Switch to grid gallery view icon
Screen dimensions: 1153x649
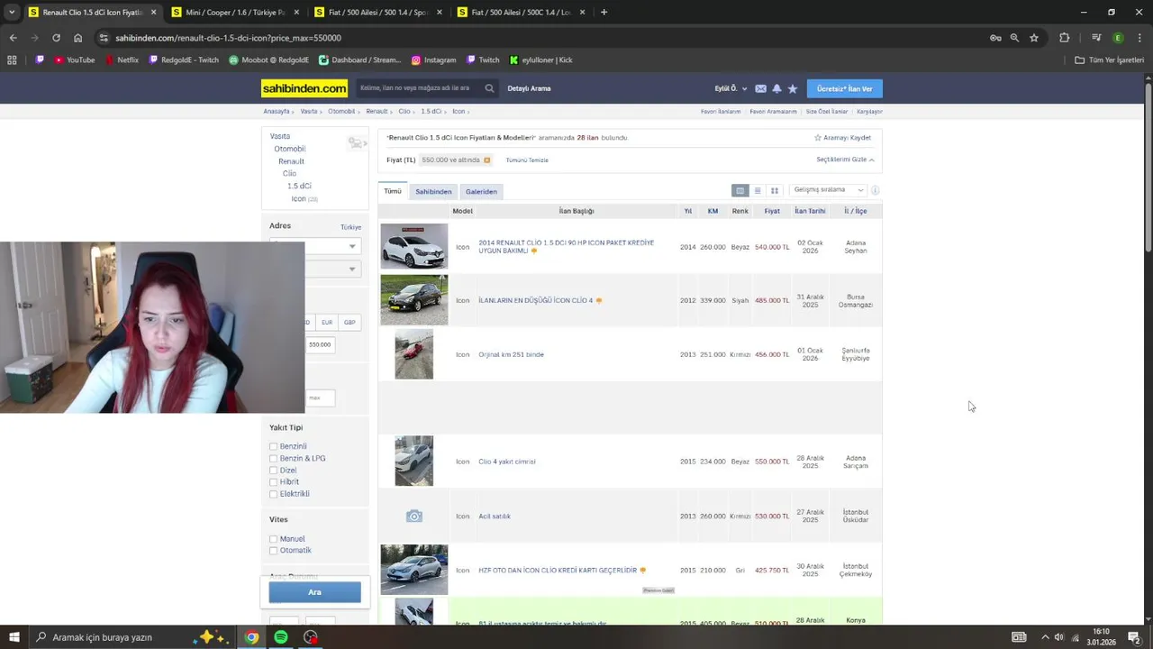coord(774,190)
